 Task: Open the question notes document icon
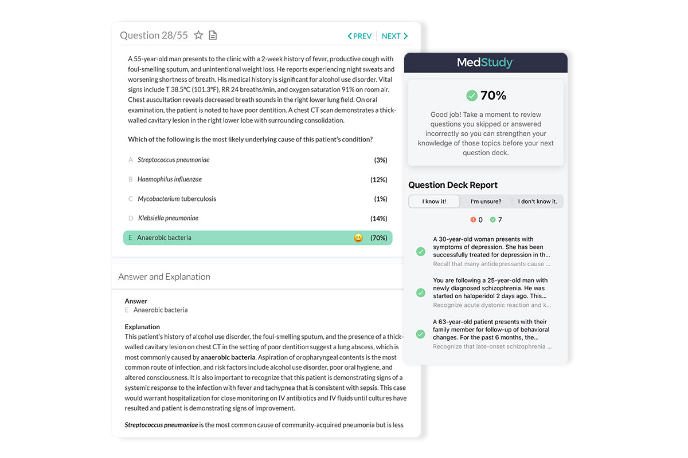213,35
